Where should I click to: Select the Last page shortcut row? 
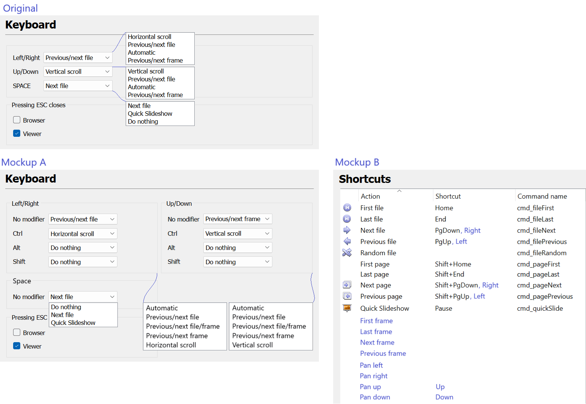point(374,274)
